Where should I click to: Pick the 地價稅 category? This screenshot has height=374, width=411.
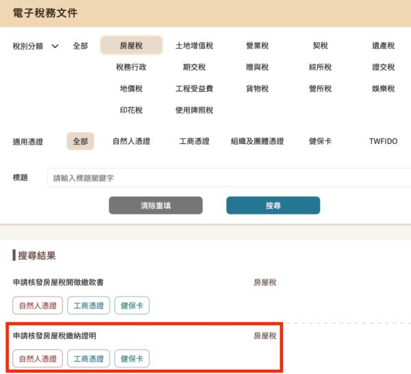coord(131,88)
